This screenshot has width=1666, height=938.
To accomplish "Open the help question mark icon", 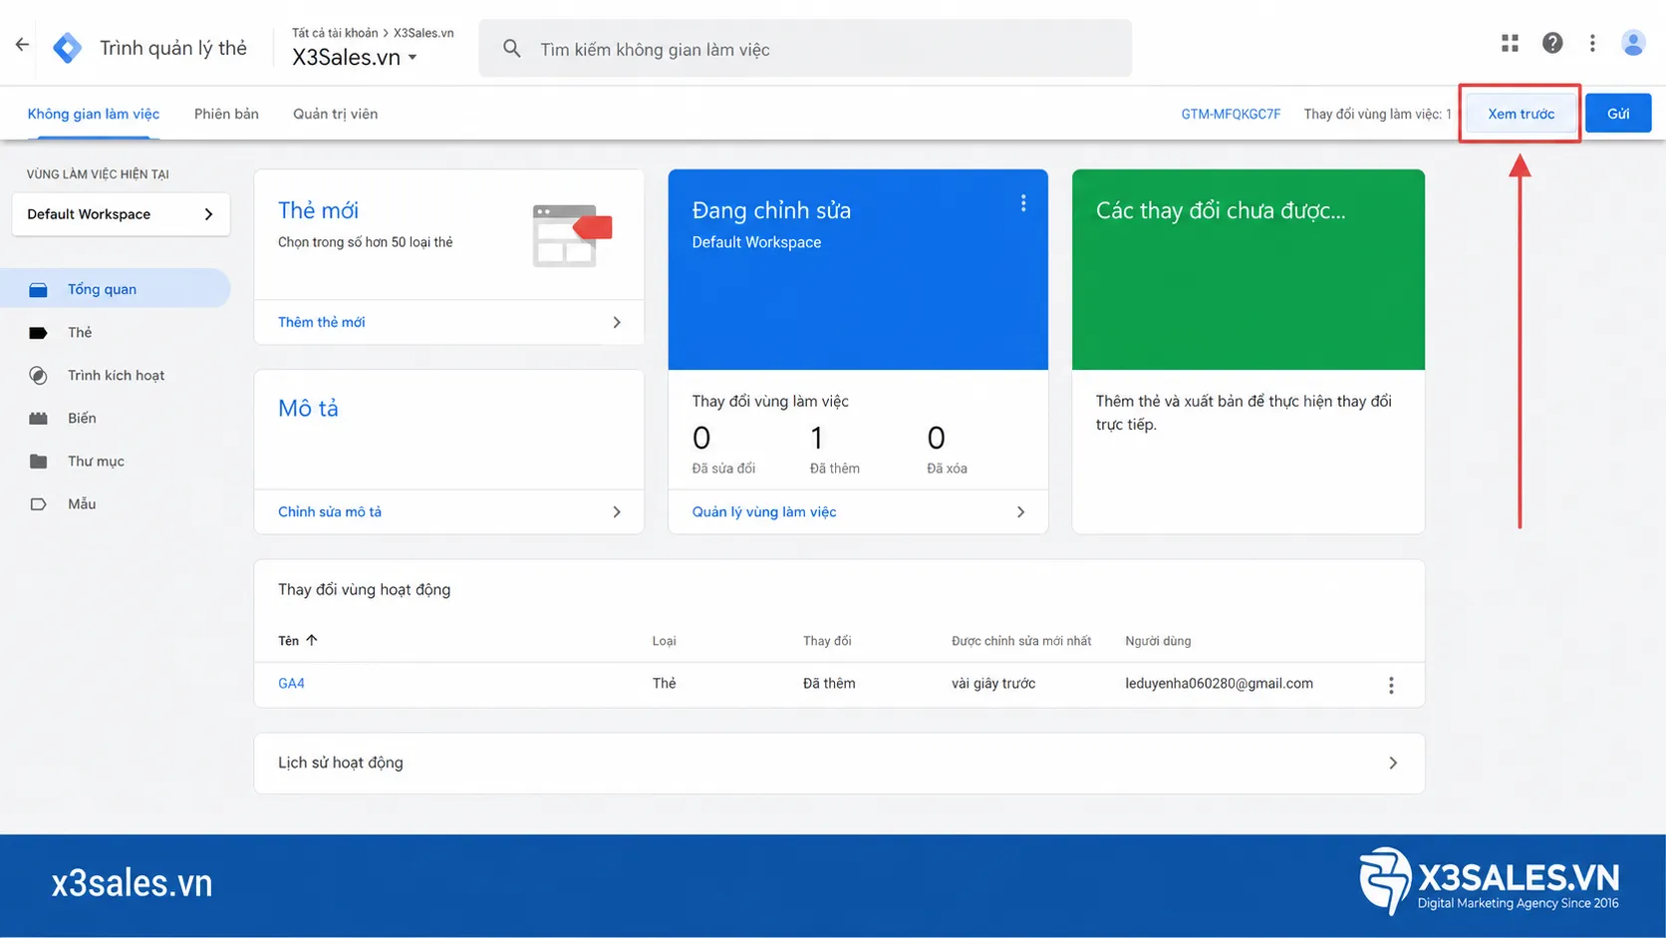I will (1552, 43).
